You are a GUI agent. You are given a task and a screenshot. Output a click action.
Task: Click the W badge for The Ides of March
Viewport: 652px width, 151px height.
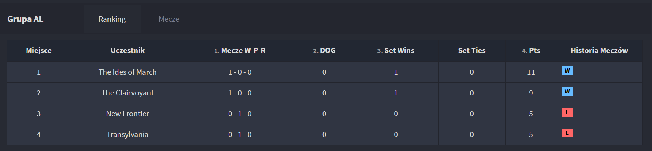(x=567, y=70)
